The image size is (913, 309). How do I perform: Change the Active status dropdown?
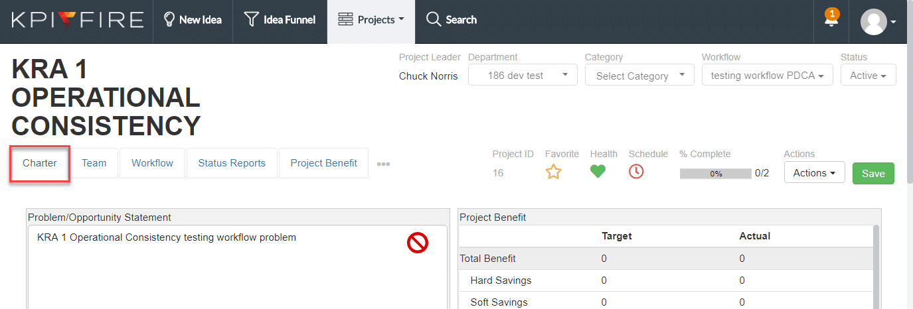coord(868,76)
